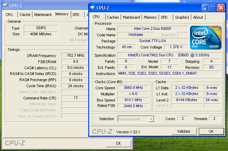The height and width of the screenshot is (151, 228).
Task: Click the L1 Data '2 x 32 KBytes' value
Action: pos(187,88)
